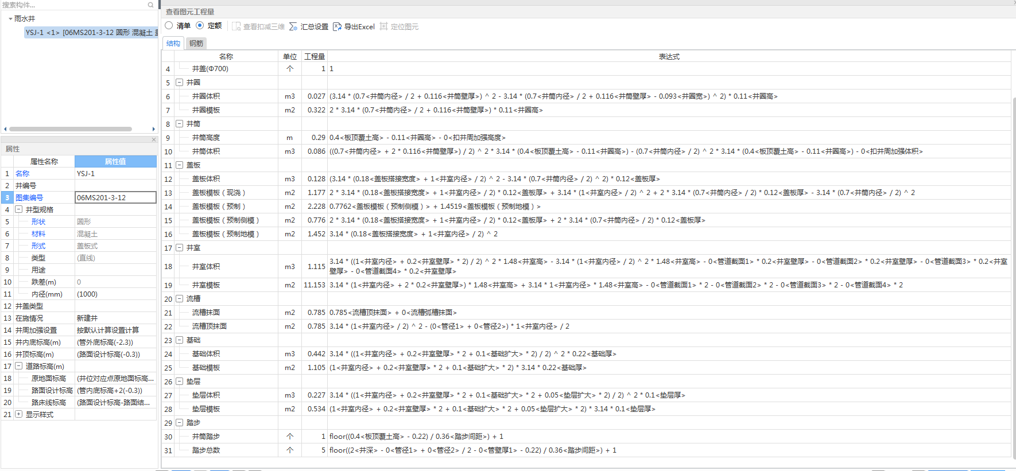
Task: Click the 图集编号 property link
Action: click(x=29, y=197)
